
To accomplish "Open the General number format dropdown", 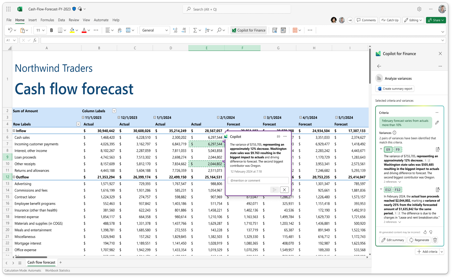I will point(155,30).
